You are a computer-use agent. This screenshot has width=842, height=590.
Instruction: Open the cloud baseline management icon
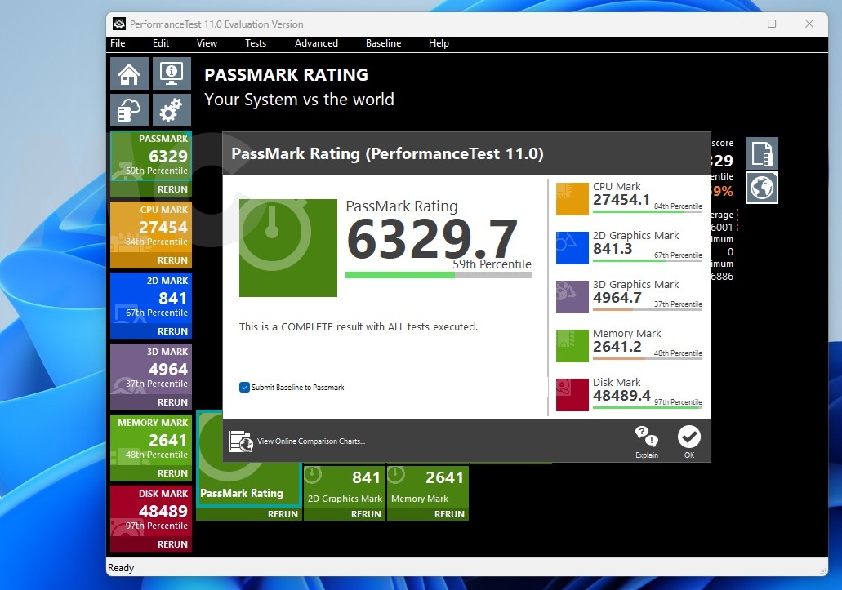129,110
